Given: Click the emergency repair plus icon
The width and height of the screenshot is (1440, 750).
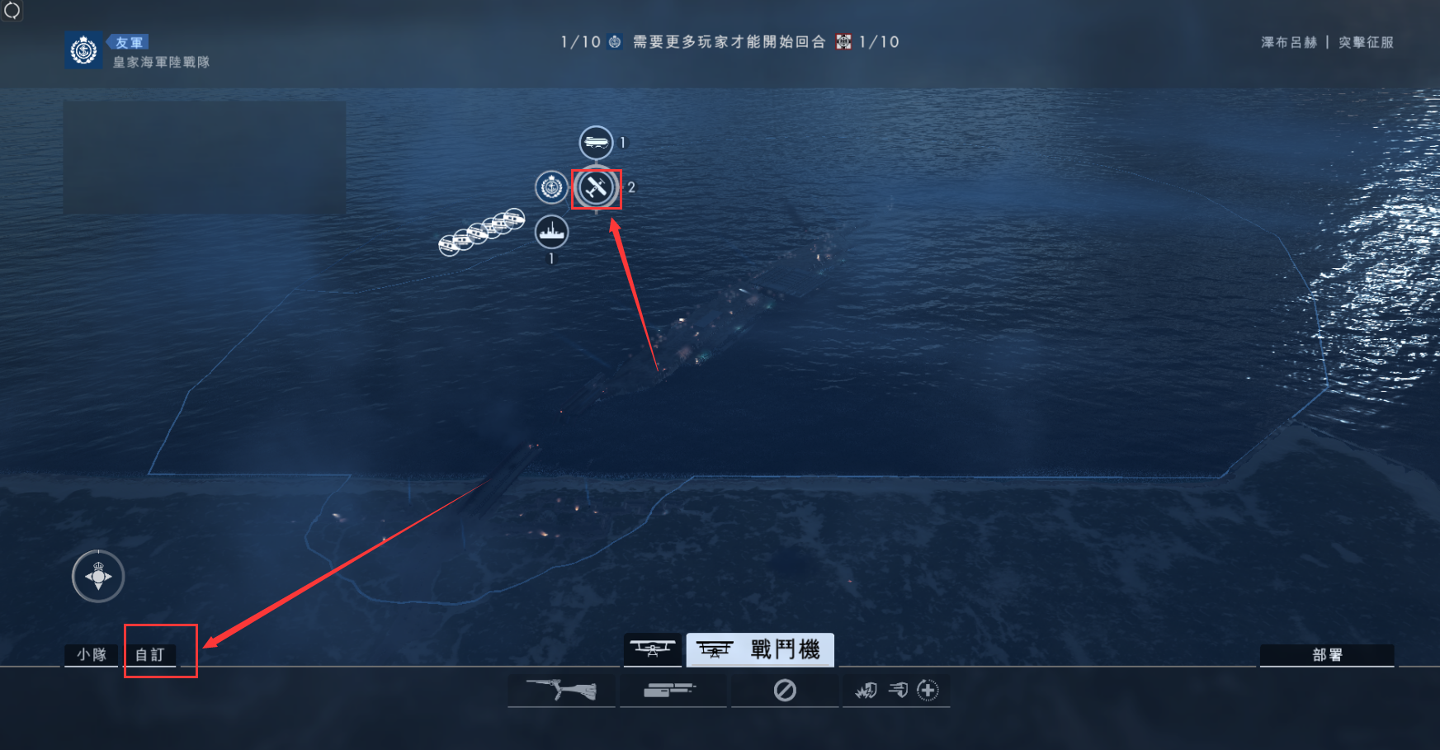Looking at the screenshot, I should click(928, 691).
